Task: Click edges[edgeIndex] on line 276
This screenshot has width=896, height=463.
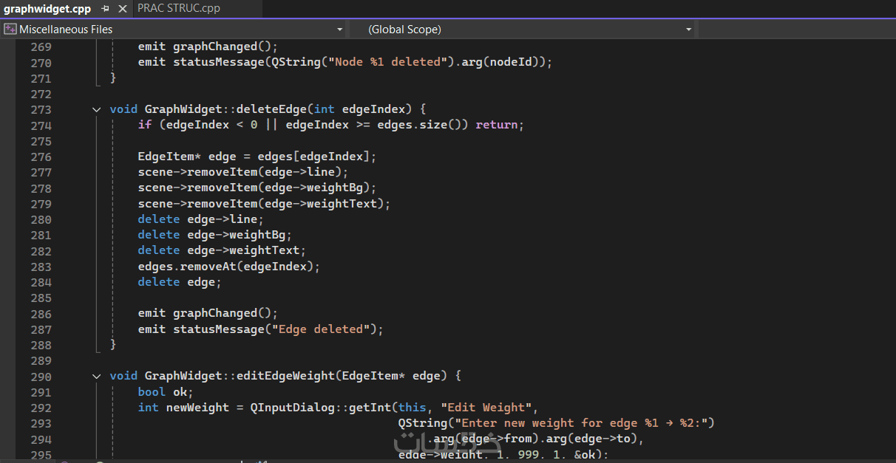Action: tap(314, 157)
